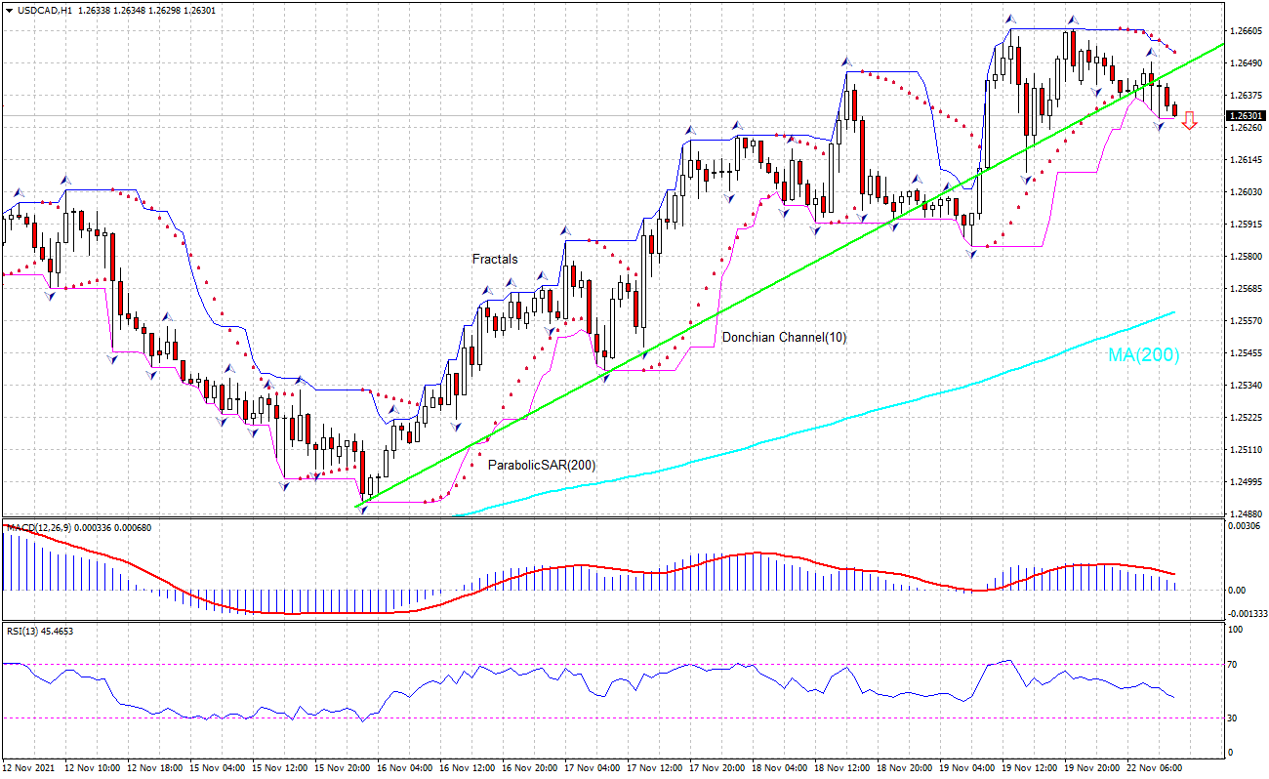Screen dimensions: 1269x779
Task: Select the 17 Nov 12:00 time label
Action: coord(656,767)
